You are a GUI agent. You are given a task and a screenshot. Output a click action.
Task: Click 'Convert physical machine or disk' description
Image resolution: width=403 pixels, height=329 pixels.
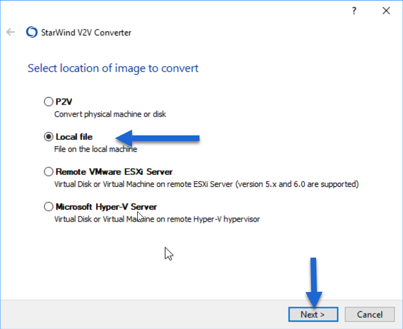(110, 114)
